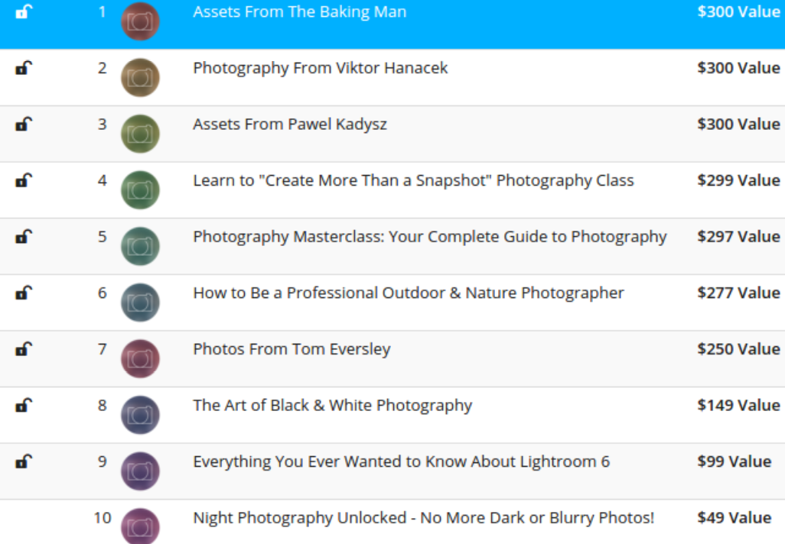Select How to Be a Professional Outdoor Photographer
This screenshot has width=785, height=544.
(x=409, y=293)
